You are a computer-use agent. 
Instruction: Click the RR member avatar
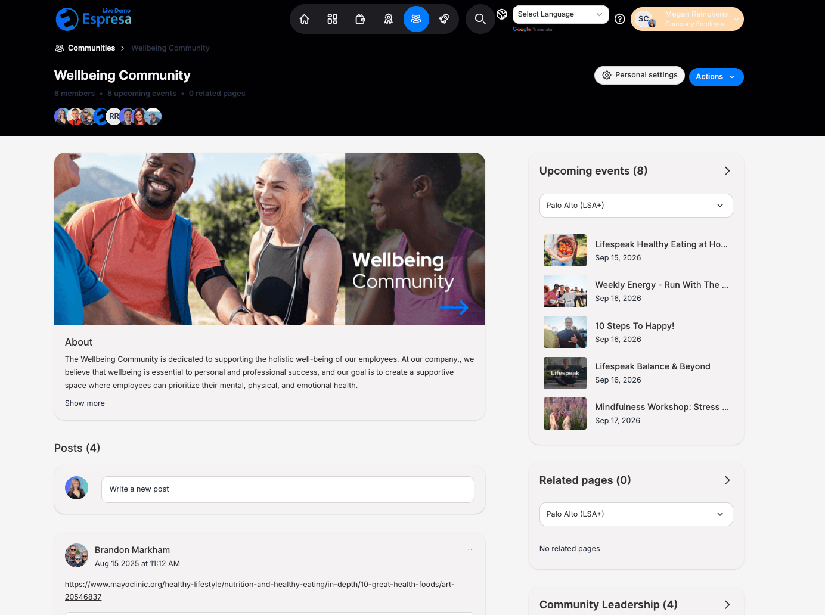click(114, 116)
